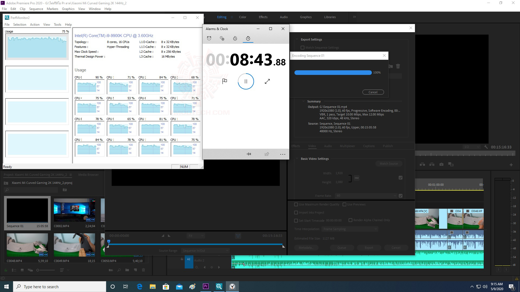The width and height of the screenshot is (520, 292).
Task: Switch to the World Clock tab icon
Action: point(222,38)
